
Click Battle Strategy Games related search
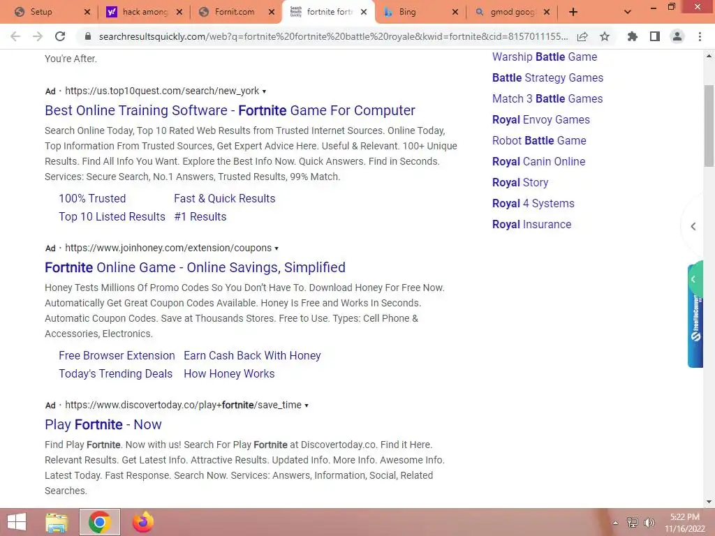click(547, 78)
